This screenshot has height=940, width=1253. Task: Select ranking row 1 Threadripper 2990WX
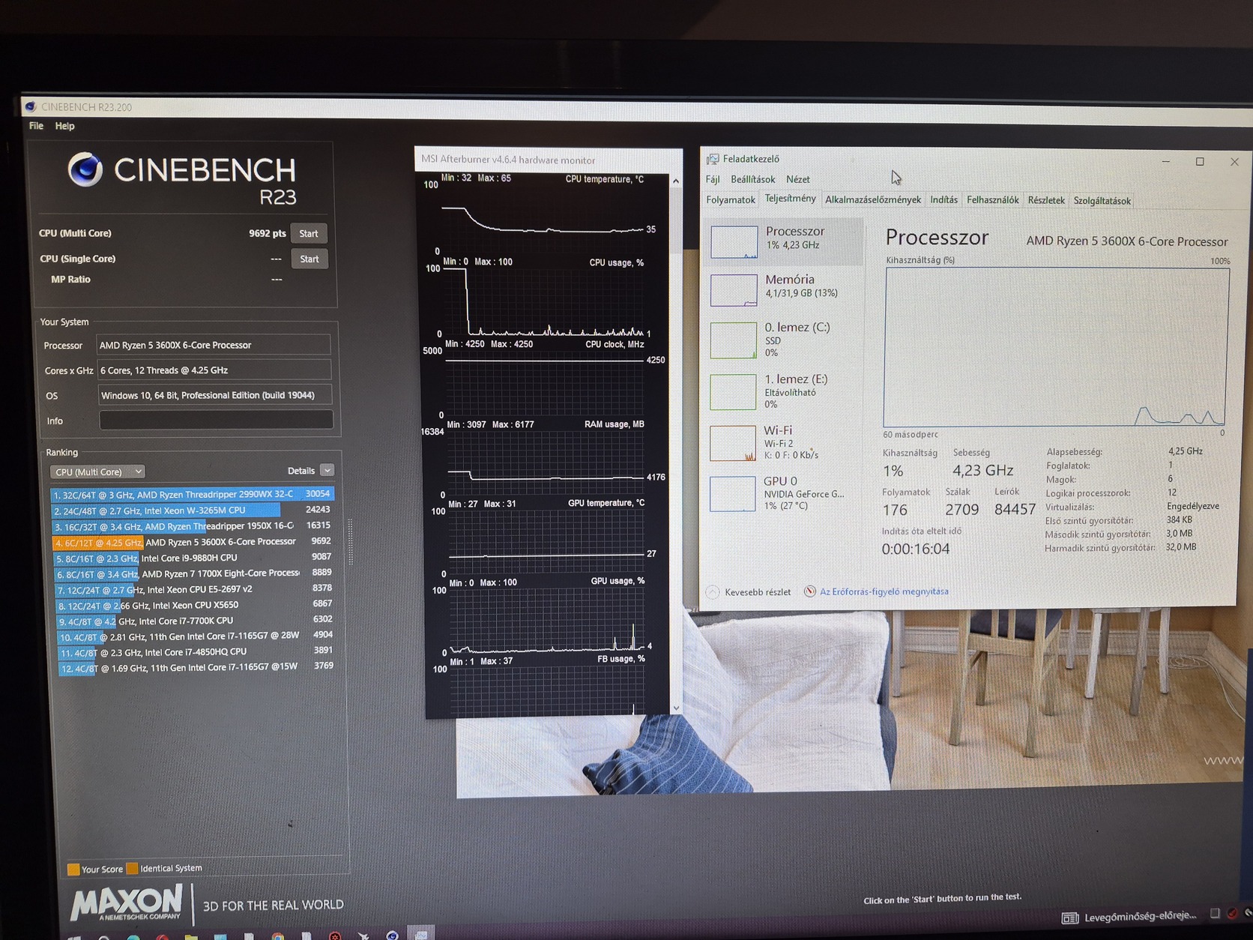[x=192, y=494]
